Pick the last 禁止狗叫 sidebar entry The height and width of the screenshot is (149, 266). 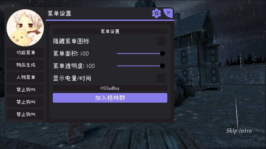click(x=25, y=114)
